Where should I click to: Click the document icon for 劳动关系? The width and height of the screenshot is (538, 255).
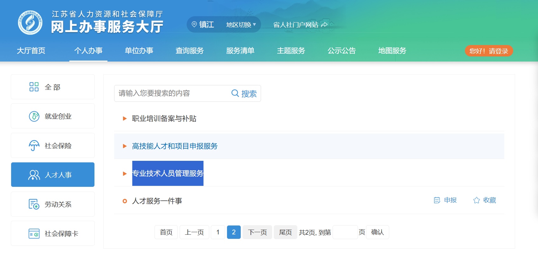tap(34, 204)
